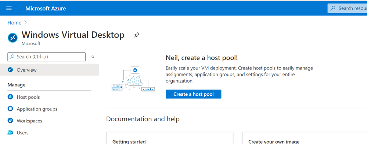Screen dimensions: 367x144
Task: Click the breadcrumb chevron after Home
Action: pos(25,23)
